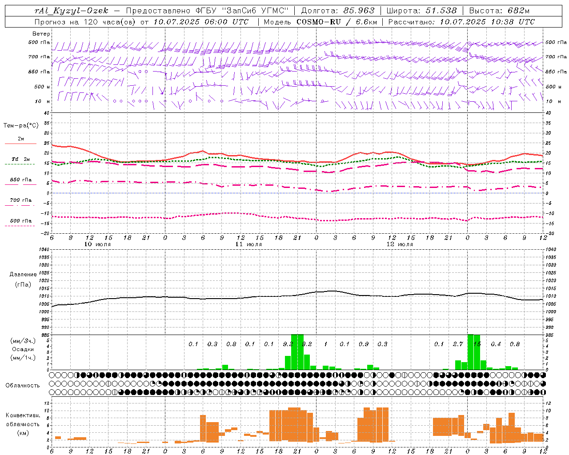Click the 3-hour precipitation value 0.4
This screenshot has height=455, width=569.
(496, 344)
